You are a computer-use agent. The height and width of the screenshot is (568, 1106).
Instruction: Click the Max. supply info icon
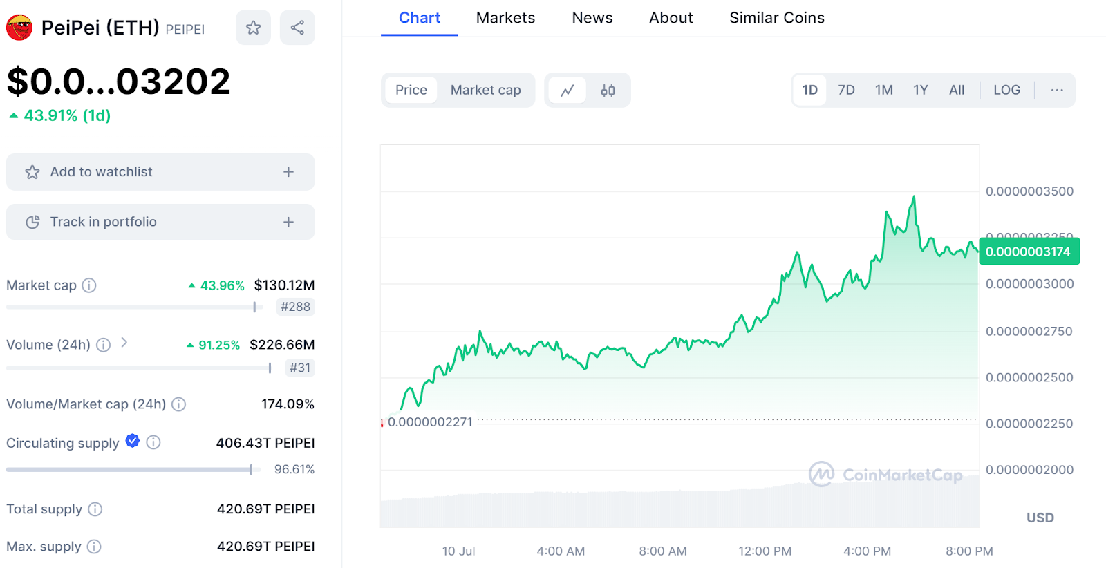pos(94,547)
